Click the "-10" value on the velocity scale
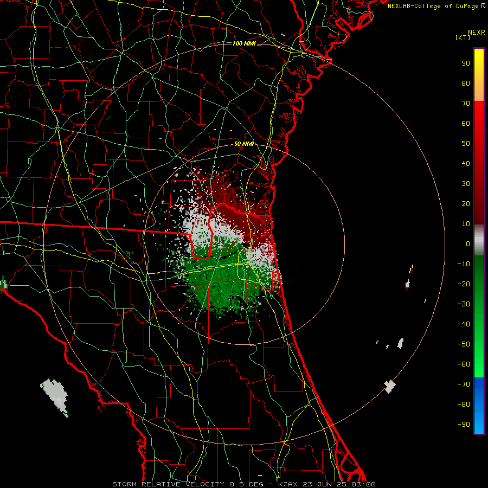Viewport: 488px width, 488px height. coord(464,264)
